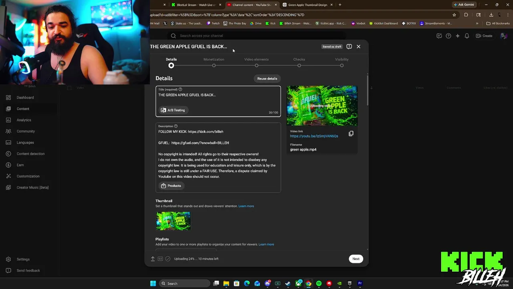Click the A/B Testing button
The image size is (513, 289).
pos(173,110)
